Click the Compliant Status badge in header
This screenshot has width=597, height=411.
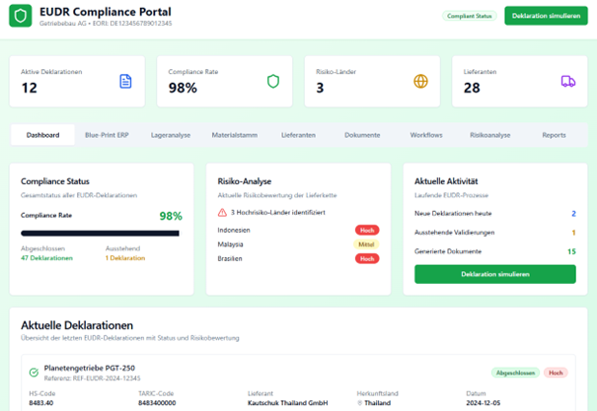click(x=470, y=16)
